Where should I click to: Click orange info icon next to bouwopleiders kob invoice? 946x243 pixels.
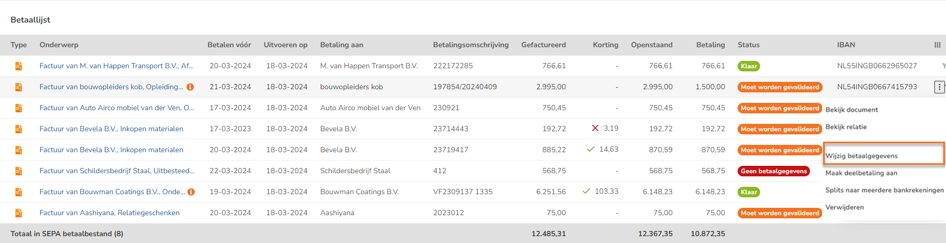tap(191, 87)
